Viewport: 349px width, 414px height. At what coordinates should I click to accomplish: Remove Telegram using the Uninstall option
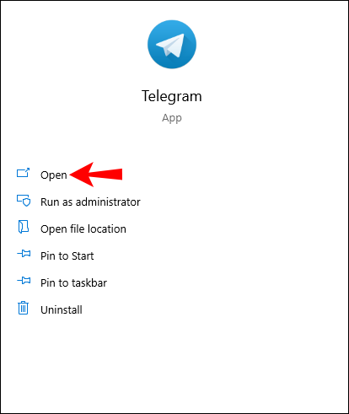tap(62, 309)
